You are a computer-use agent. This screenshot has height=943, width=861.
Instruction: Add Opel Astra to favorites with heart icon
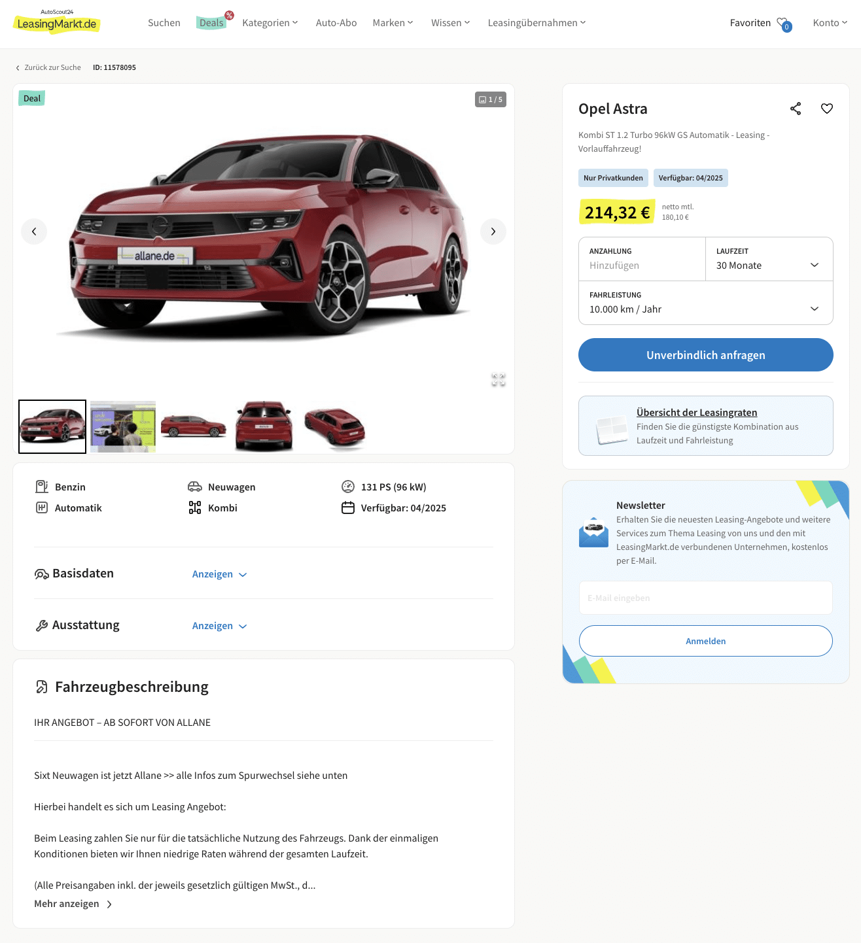click(x=827, y=109)
